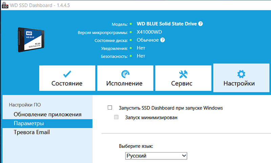
Task: Click the Настройки ПО heading
Action: click(x=25, y=105)
